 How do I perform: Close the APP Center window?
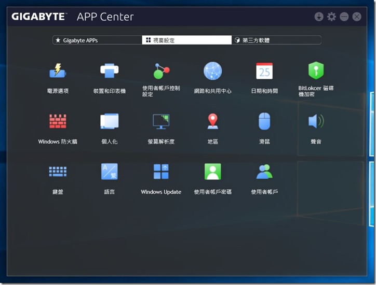357,17
